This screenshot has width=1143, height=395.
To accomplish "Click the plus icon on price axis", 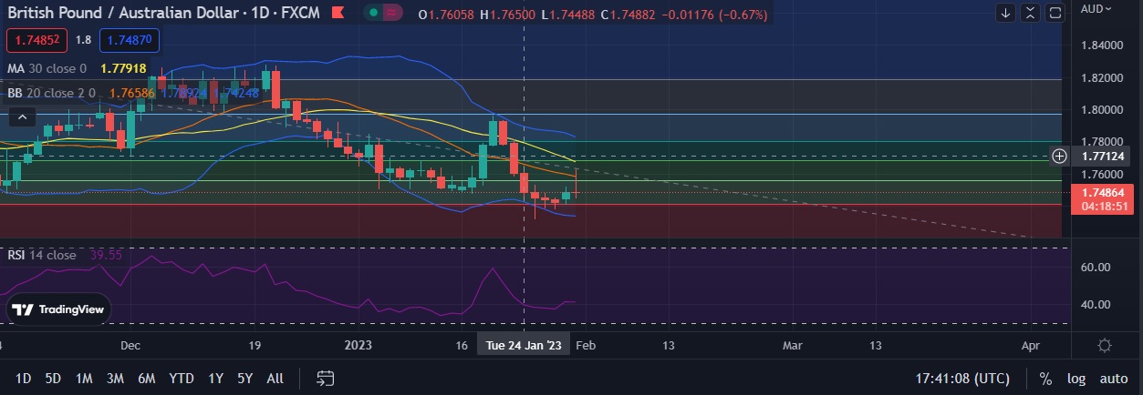I will pyautogui.click(x=1060, y=156).
